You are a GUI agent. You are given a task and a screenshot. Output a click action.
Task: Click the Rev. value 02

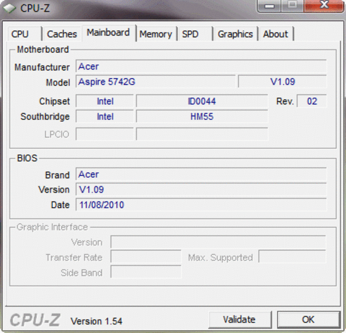click(x=312, y=101)
